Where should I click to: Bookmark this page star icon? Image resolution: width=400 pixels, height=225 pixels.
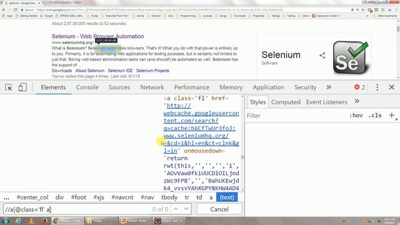362,10
